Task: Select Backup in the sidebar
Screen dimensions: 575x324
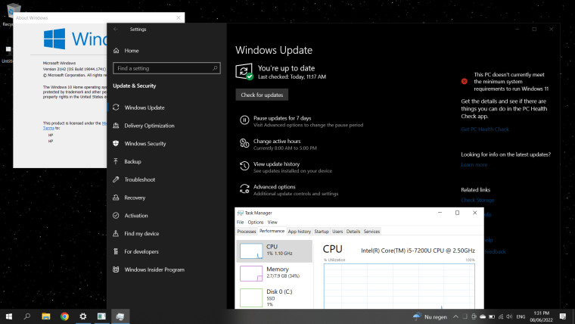Action: pos(132,161)
